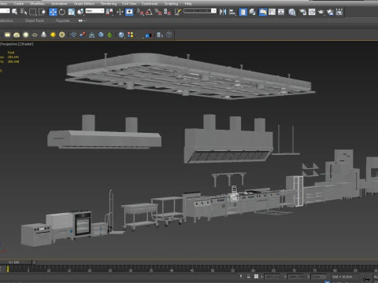
Task: Click the Set Key icon in status bar
Action: [x=366, y=279]
